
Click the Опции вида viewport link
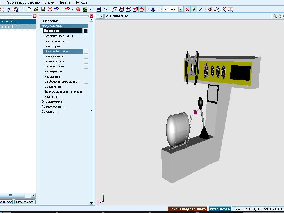pos(119,16)
